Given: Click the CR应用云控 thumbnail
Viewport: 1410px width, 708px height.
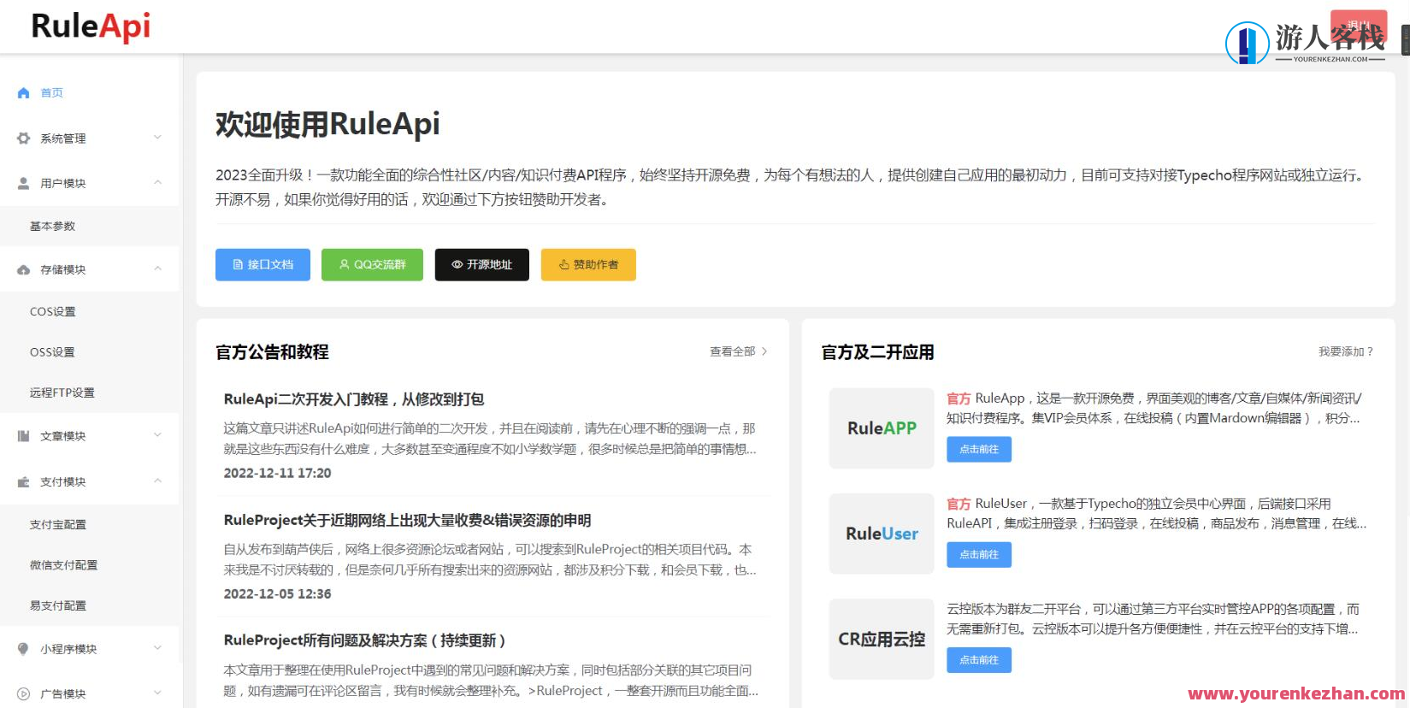Looking at the screenshot, I should [882, 639].
